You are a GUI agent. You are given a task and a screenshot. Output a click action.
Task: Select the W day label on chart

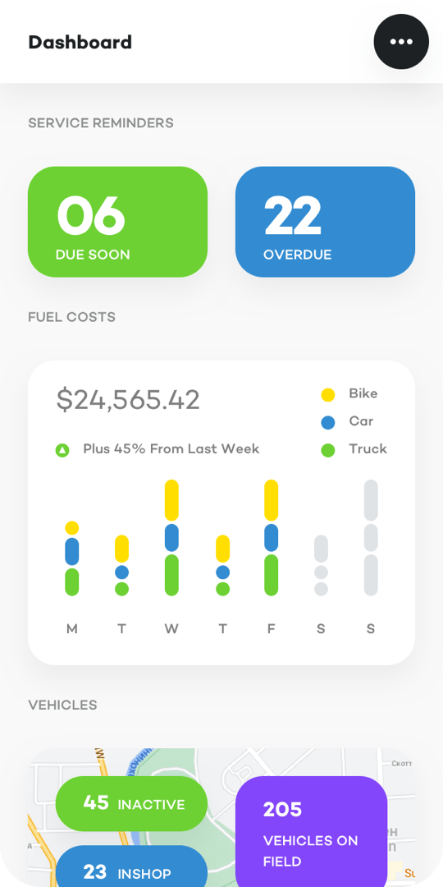point(171,629)
